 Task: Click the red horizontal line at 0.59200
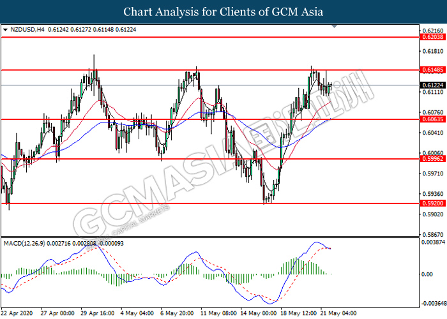point(210,204)
